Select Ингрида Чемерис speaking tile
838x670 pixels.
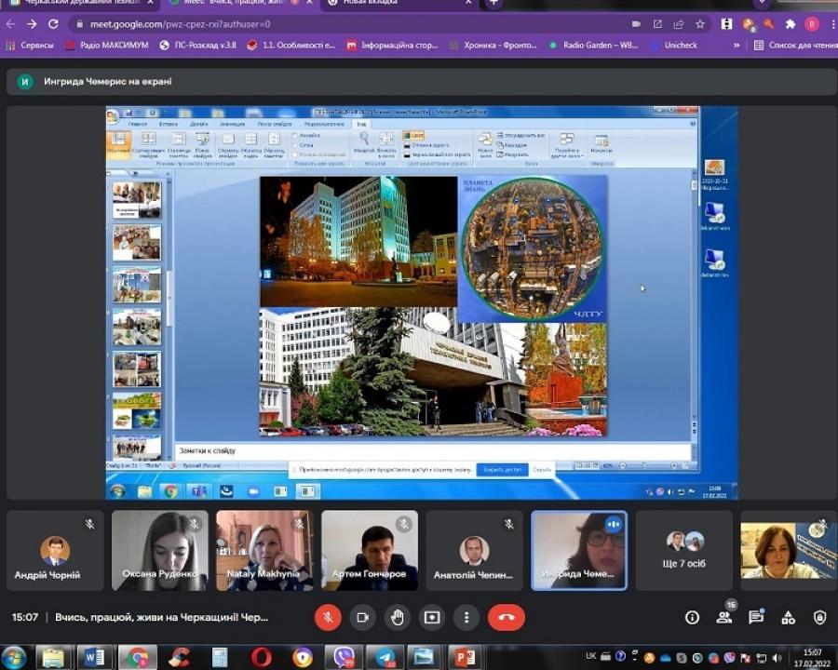click(x=579, y=550)
